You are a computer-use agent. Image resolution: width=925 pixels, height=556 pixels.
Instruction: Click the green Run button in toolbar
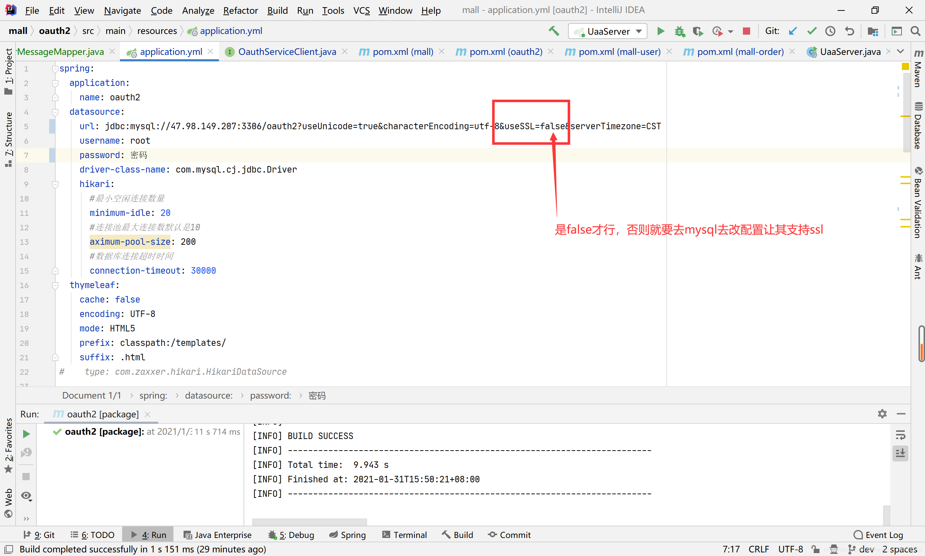point(661,31)
